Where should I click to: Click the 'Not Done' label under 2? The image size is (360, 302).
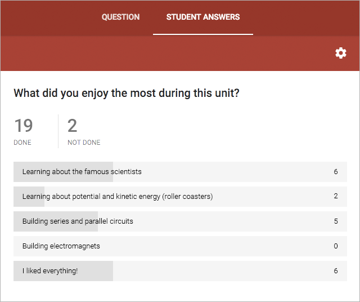pos(84,143)
